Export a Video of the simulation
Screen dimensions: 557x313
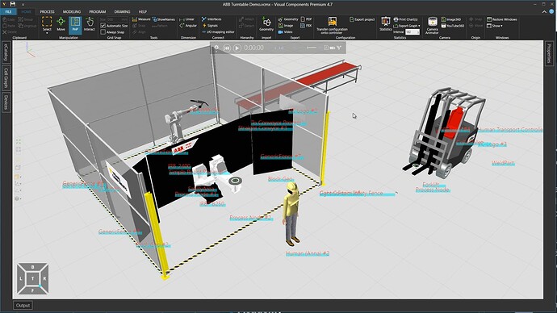pos(285,32)
